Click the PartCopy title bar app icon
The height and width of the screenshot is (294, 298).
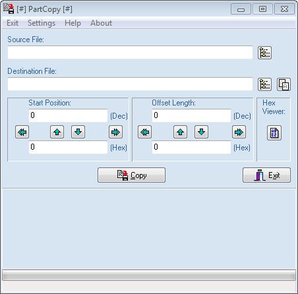pos(9,9)
